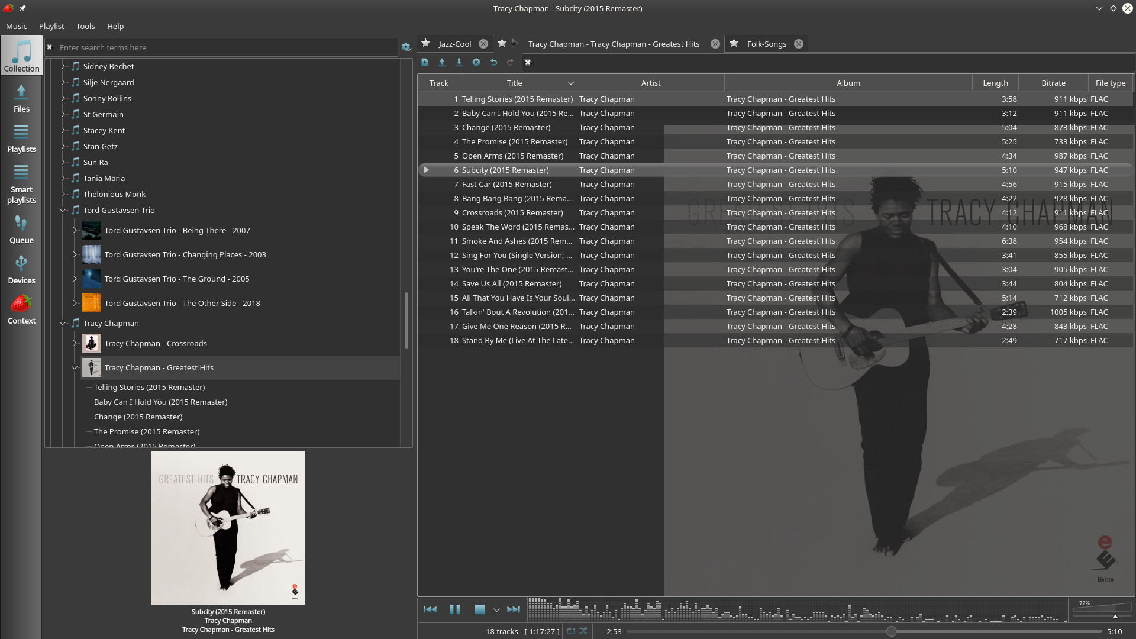Switch to the Folk-Songs playlist tab
Viewport: 1136px width, 639px height.
click(766, 44)
